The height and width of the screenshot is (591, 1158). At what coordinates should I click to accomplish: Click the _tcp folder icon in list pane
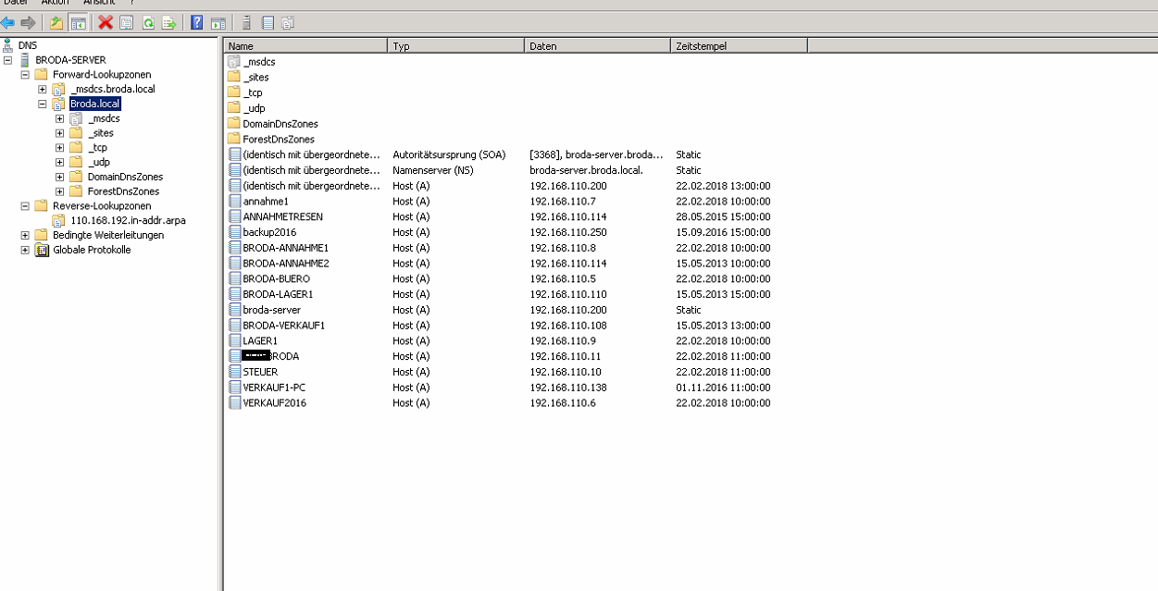point(233,92)
